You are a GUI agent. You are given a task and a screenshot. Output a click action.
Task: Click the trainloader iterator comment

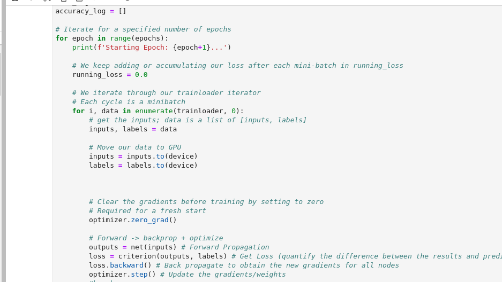coord(166,93)
